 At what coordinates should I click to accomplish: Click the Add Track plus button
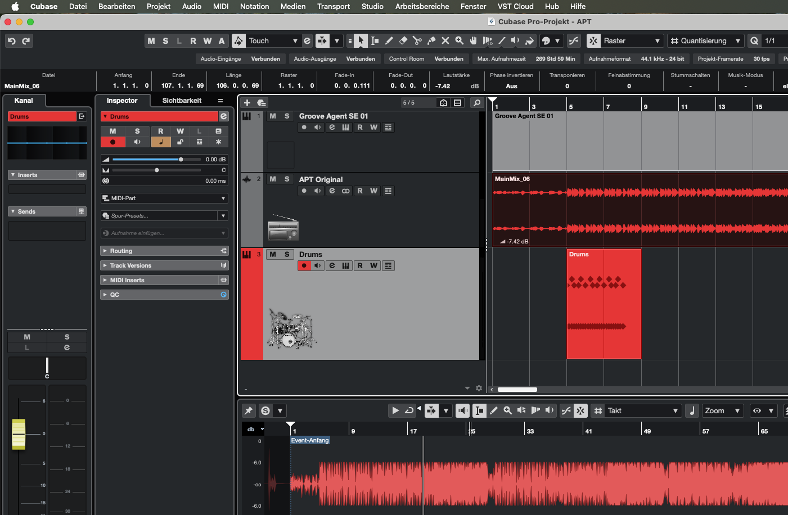click(x=247, y=102)
